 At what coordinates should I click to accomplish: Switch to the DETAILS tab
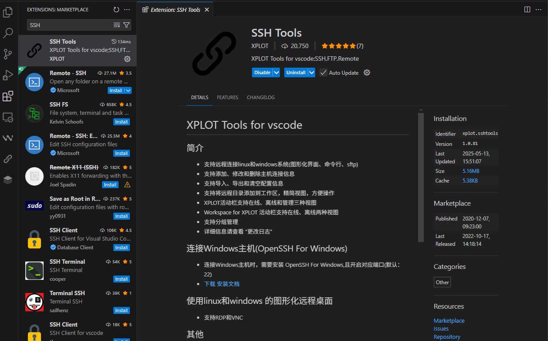point(200,97)
